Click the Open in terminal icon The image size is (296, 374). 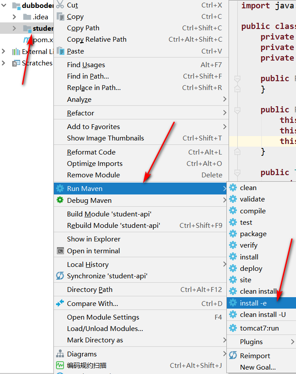(x=60, y=251)
